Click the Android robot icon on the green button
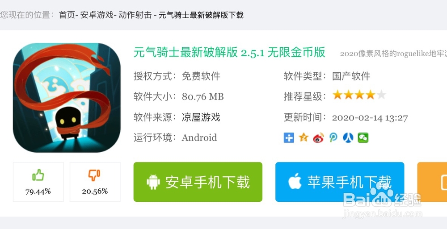This screenshot has width=447, height=229. (x=153, y=182)
